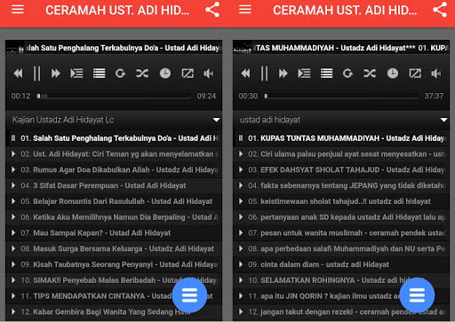Toggle repeat in right player
This screenshot has height=322, width=455.
347,73
